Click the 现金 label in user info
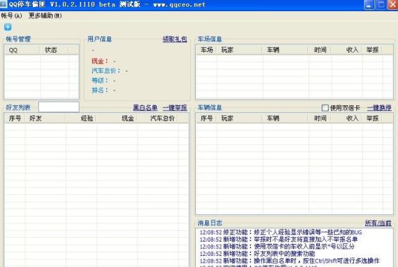398x267 pixels. point(100,61)
